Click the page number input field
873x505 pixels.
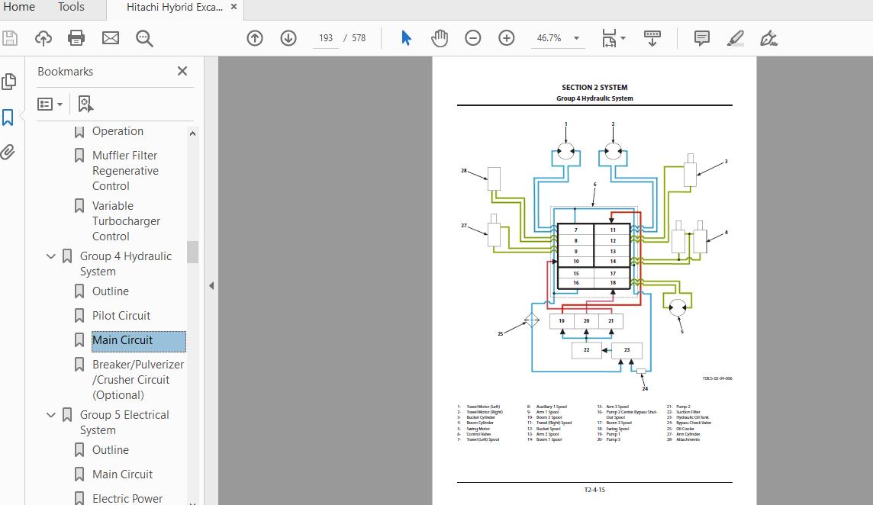point(326,38)
